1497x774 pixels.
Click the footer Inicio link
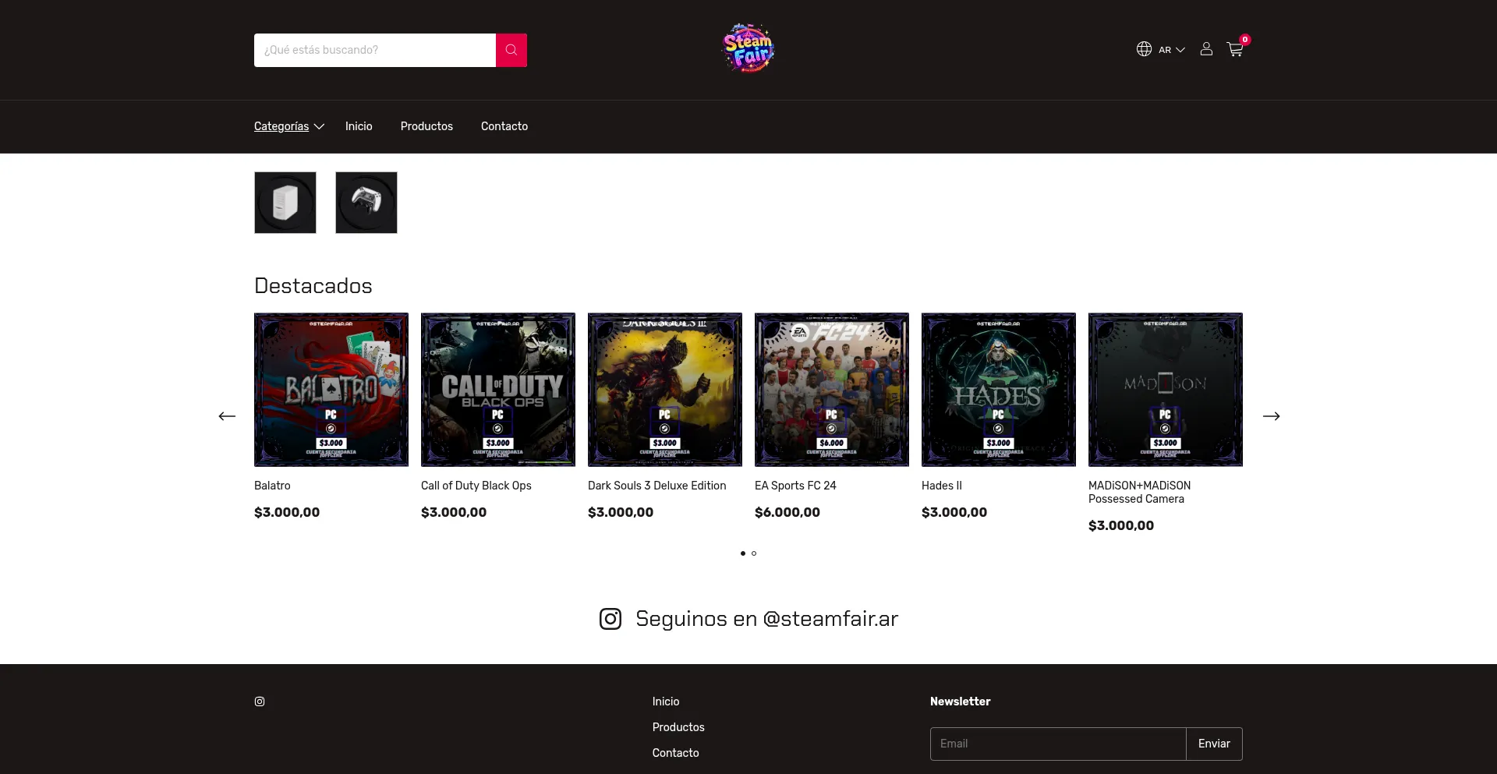(666, 702)
